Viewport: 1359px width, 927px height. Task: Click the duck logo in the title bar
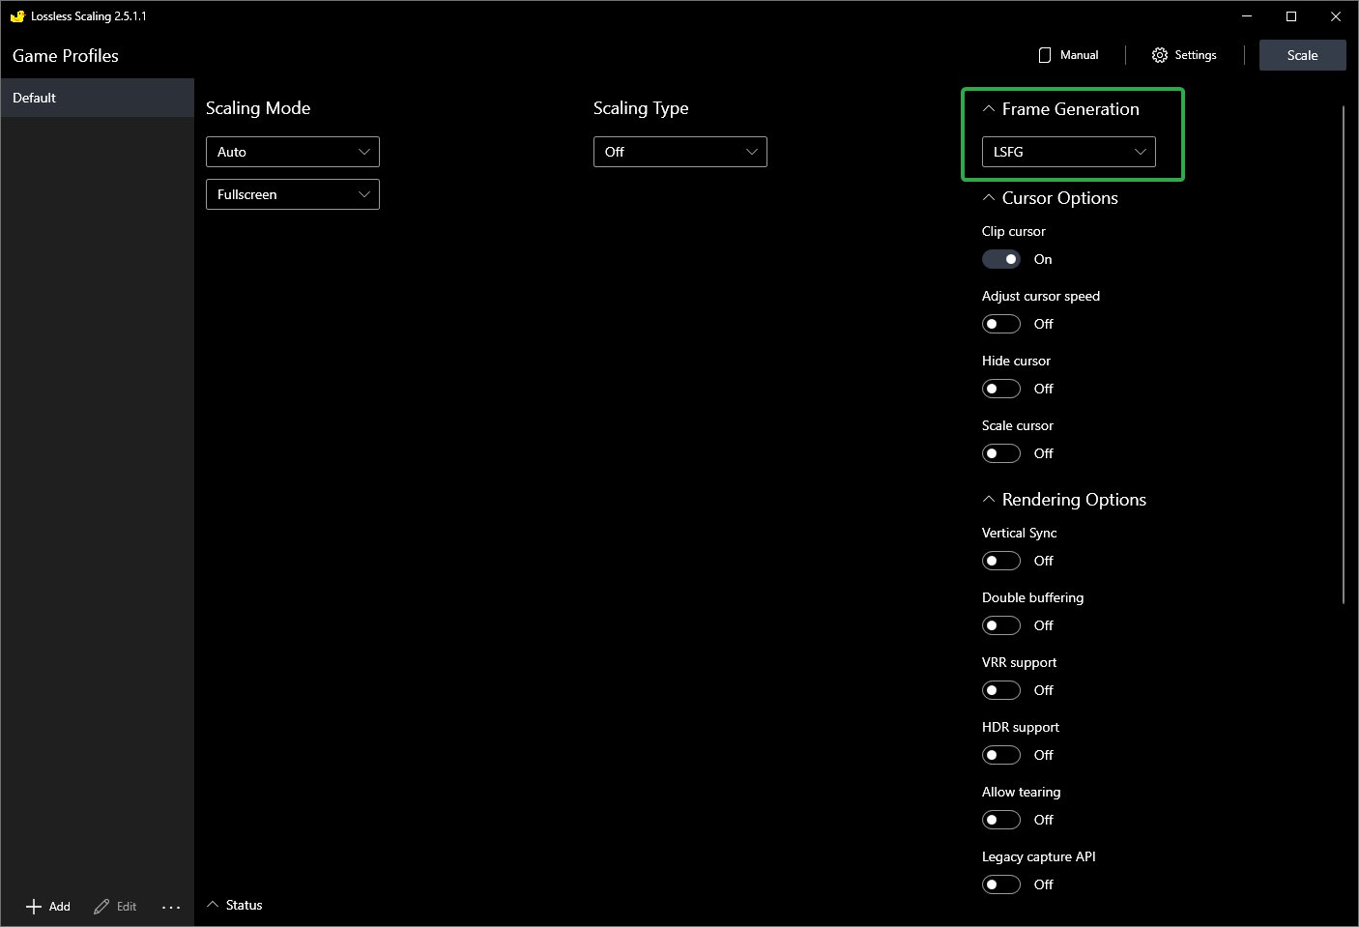[x=16, y=15]
